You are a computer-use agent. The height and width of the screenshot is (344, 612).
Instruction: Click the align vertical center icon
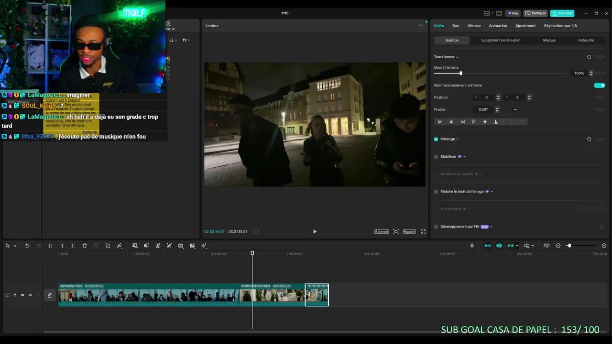(484, 122)
